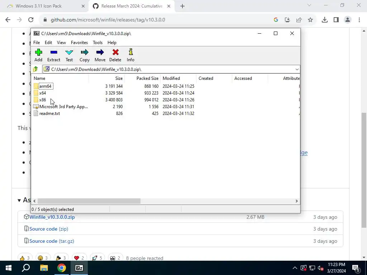Show hidden system tray icons
This screenshot has width=367, height=275.
pyautogui.click(x=295, y=268)
